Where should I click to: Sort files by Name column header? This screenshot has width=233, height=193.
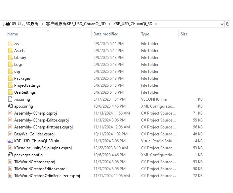13,34
